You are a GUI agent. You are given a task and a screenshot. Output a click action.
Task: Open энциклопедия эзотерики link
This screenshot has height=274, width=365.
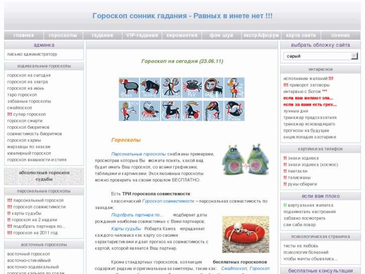click(310, 137)
